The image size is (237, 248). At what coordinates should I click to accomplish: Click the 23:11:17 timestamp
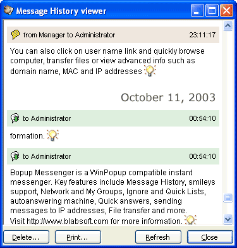tap(202, 35)
